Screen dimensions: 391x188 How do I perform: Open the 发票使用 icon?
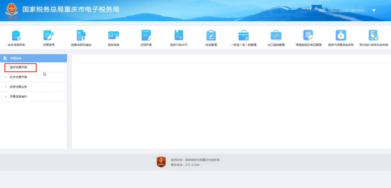point(49,35)
